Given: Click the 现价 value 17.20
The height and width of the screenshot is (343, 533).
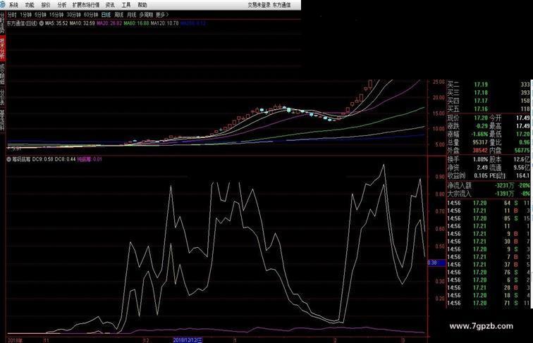Looking at the screenshot, I should coord(481,118).
